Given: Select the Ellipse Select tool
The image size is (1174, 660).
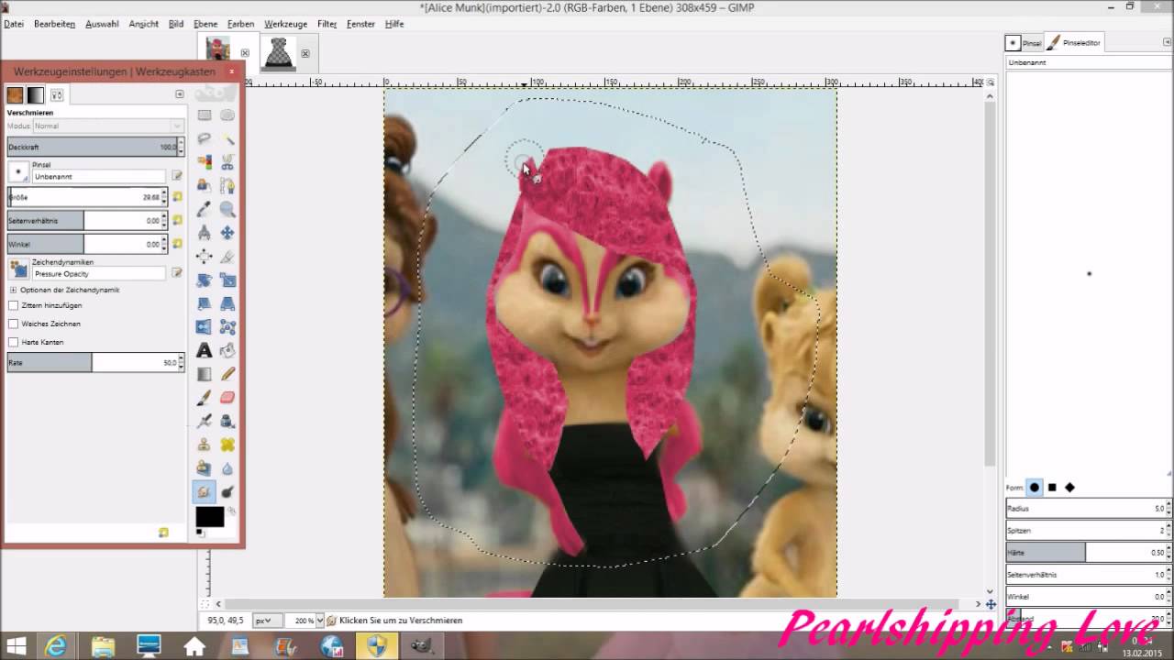Looking at the screenshot, I should (227, 115).
